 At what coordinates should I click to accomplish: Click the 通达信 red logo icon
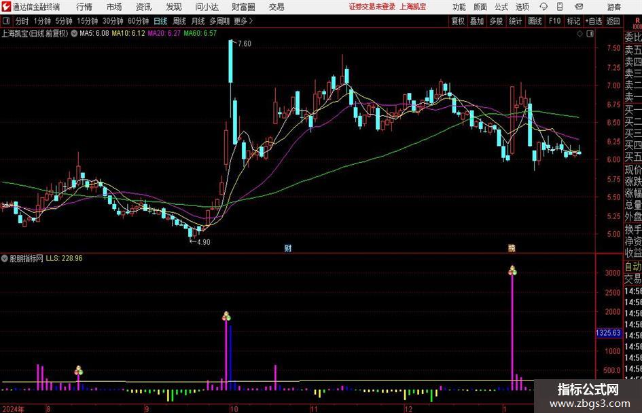coord(6,7)
